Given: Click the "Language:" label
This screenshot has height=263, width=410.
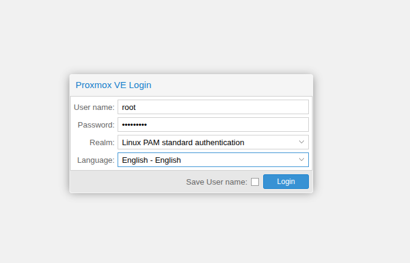Looking at the screenshot, I should 96,160.
